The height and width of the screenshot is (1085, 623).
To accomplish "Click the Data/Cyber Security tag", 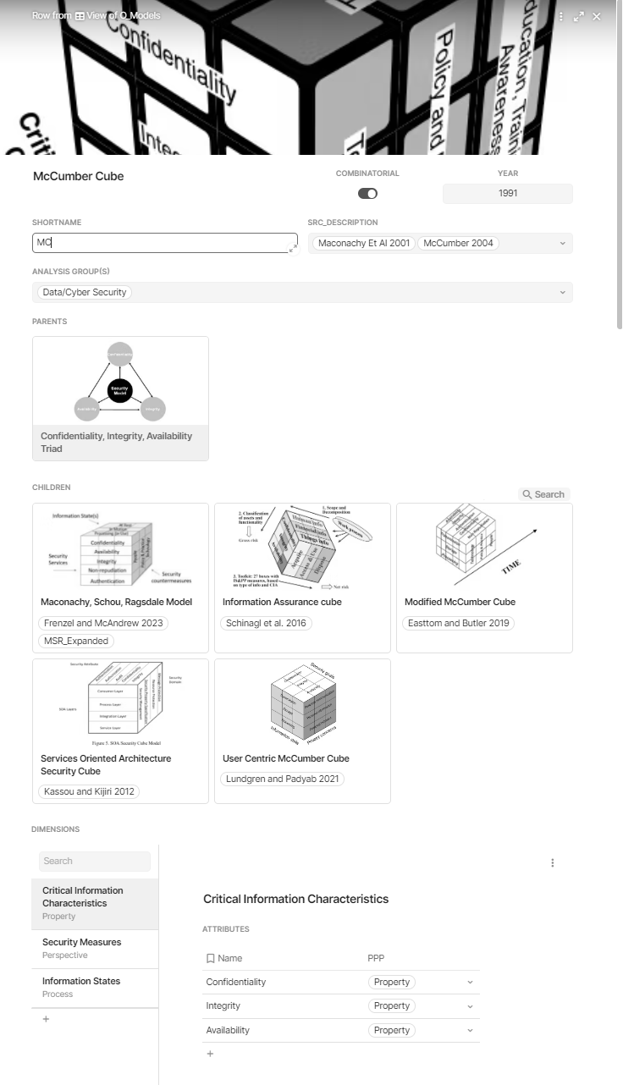I will [x=85, y=293].
